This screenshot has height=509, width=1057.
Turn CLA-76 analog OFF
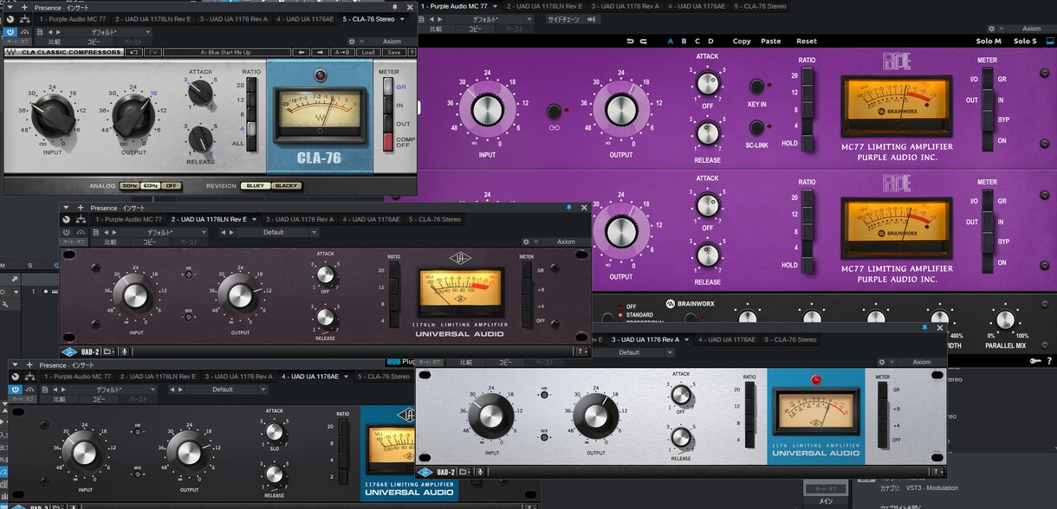[x=172, y=186]
